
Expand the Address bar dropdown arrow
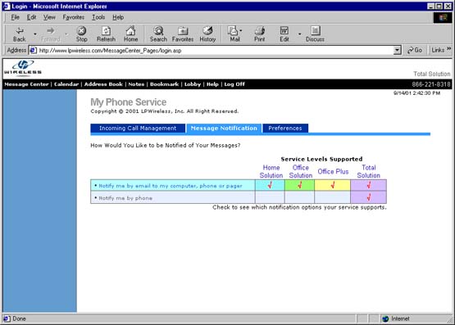398,51
